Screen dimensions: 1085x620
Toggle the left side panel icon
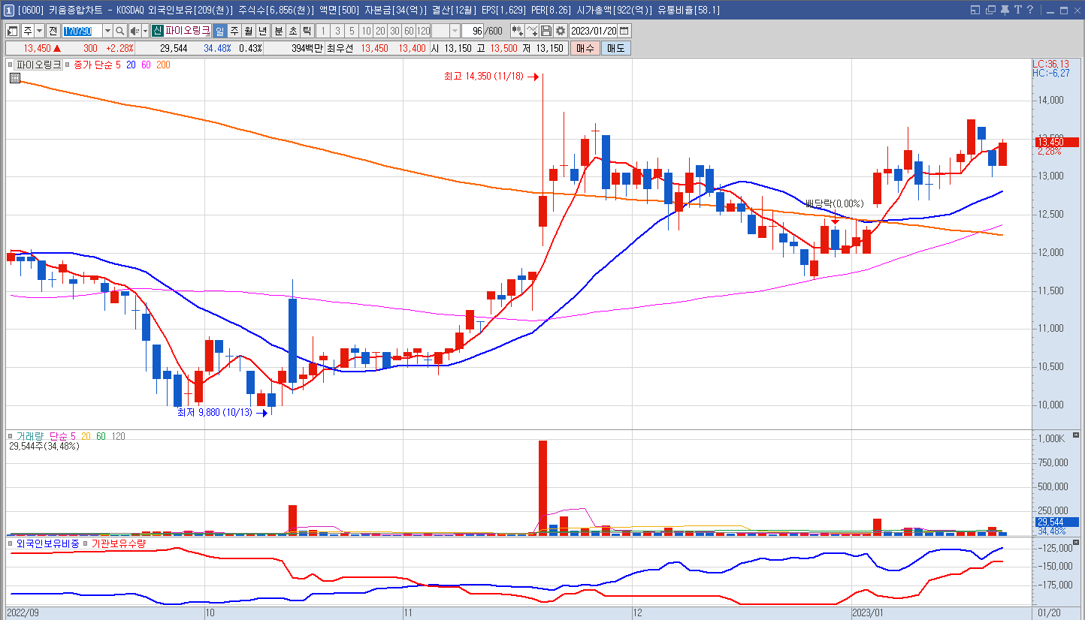pos(13,31)
